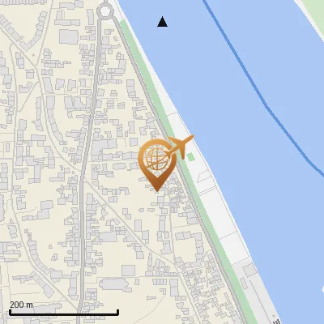The height and width of the screenshot is (324, 324).
Task: Select the large square building near top-left
Action: (x=69, y=37)
